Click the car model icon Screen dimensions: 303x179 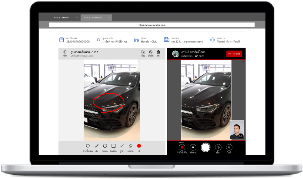pyautogui.click(x=136, y=40)
